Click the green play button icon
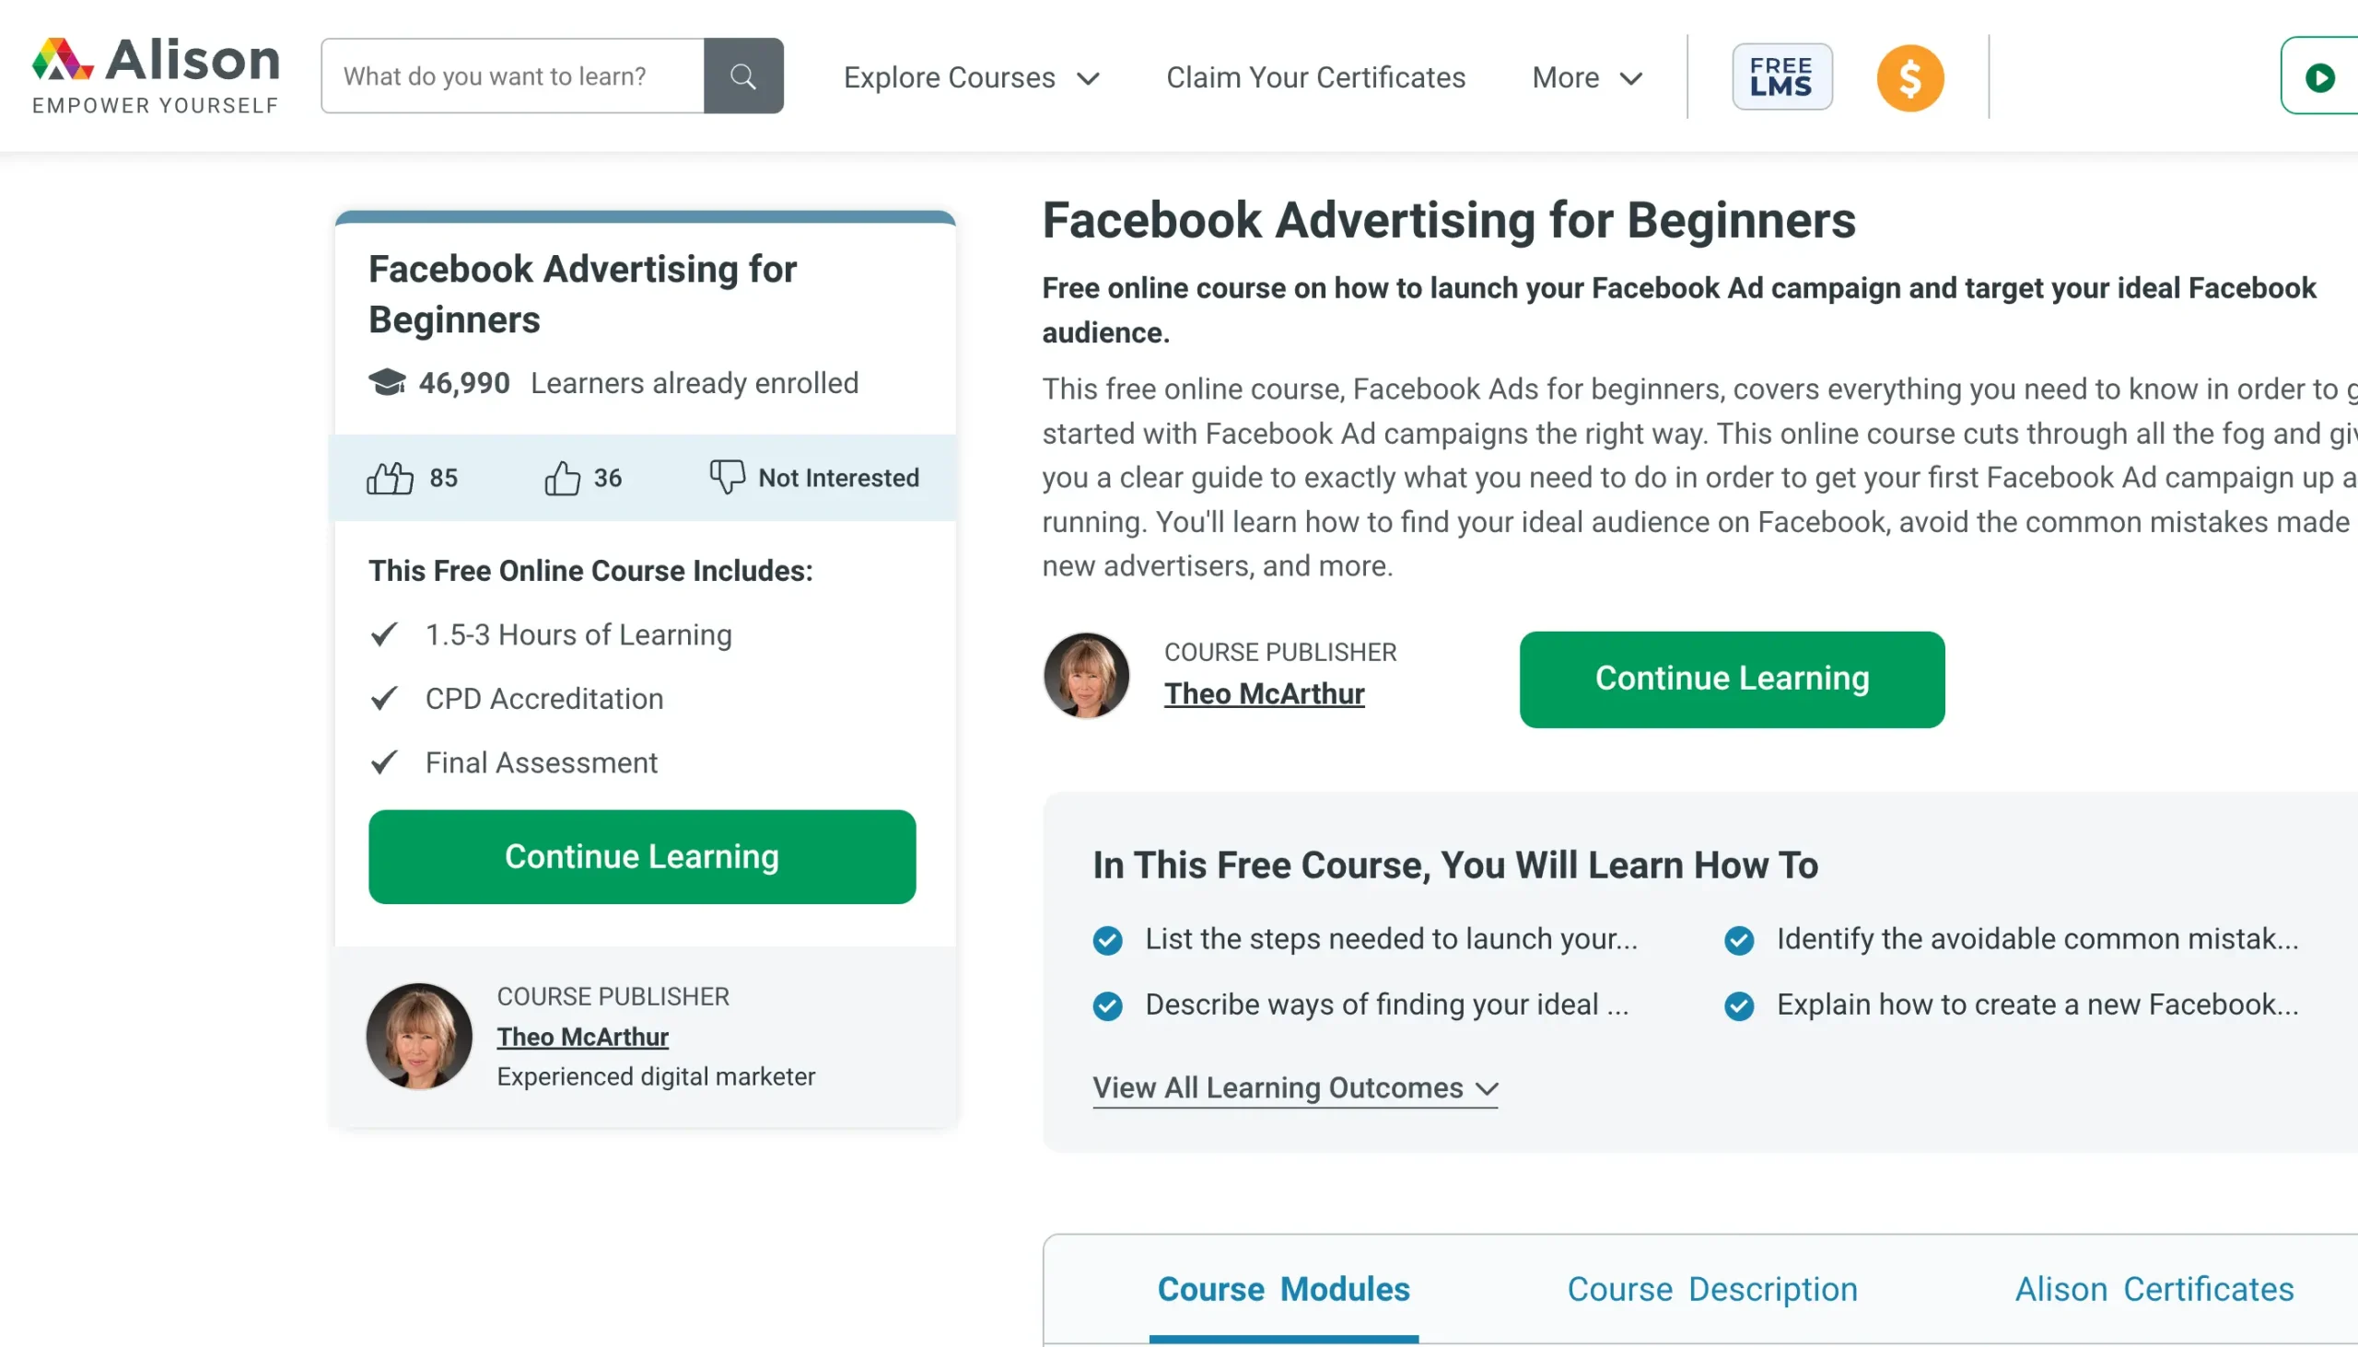 (x=2320, y=77)
